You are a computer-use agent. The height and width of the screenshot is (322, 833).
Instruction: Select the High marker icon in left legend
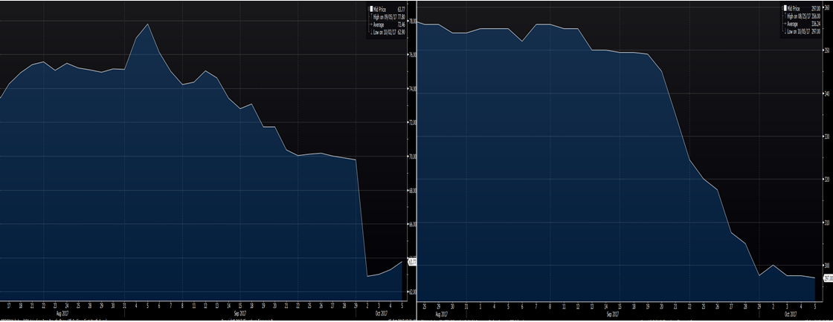[x=373, y=18]
